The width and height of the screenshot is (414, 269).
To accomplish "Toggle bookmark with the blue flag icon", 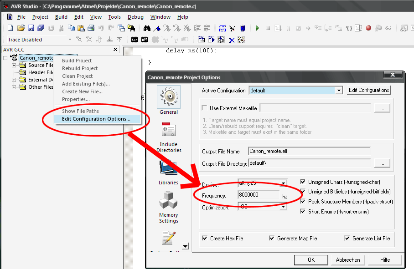I will (x=157, y=28).
